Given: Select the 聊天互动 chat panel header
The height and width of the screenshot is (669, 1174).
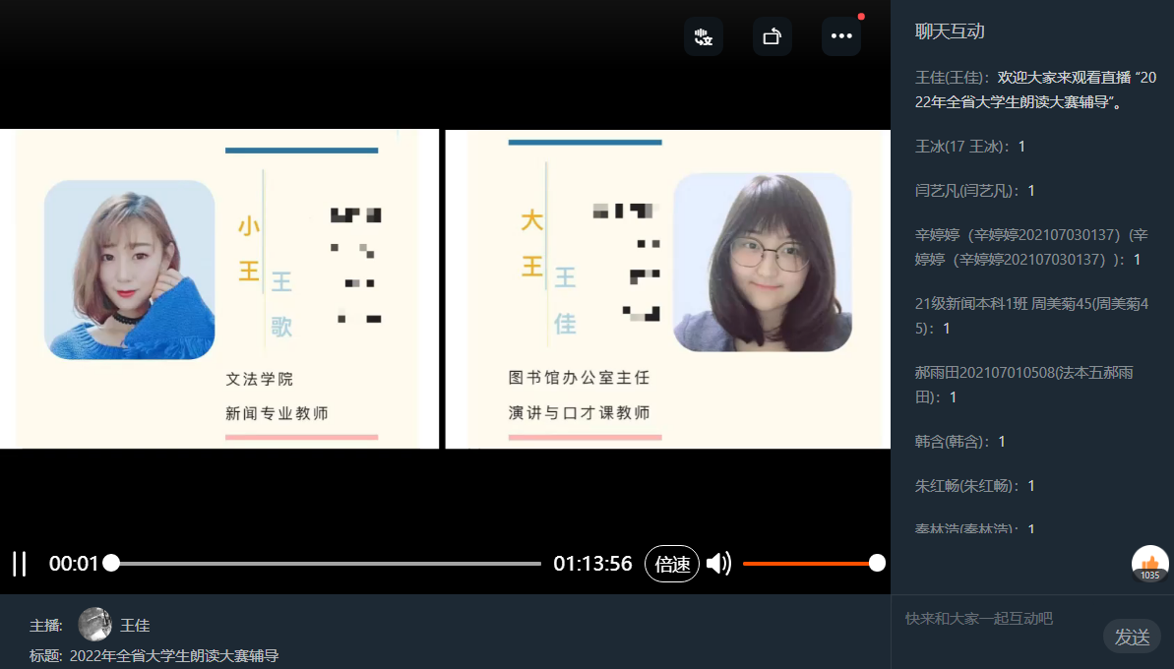Looking at the screenshot, I should (950, 31).
